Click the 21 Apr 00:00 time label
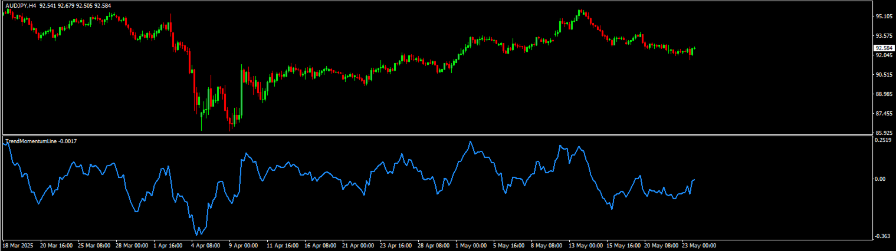This screenshot has height=251, width=896. pos(359,245)
